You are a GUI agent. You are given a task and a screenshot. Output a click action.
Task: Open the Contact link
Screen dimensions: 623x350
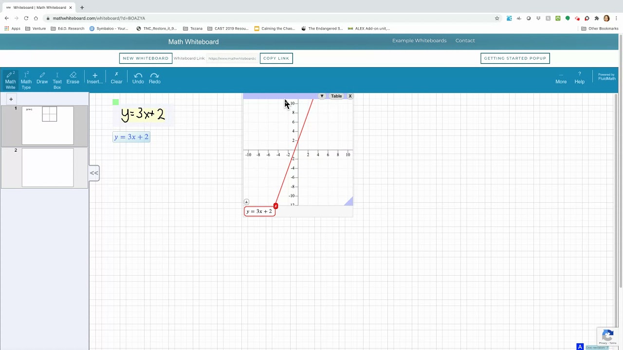pyautogui.click(x=465, y=40)
